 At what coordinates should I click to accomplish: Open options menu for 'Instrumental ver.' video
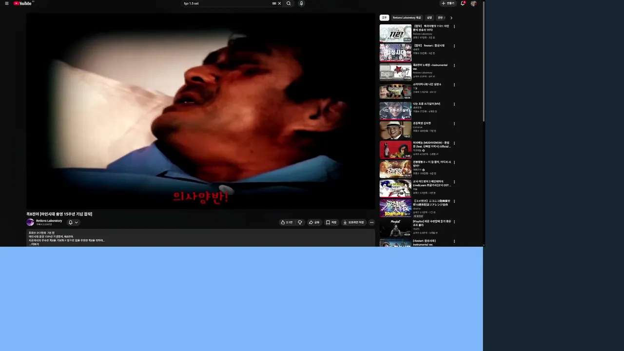(x=454, y=66)
